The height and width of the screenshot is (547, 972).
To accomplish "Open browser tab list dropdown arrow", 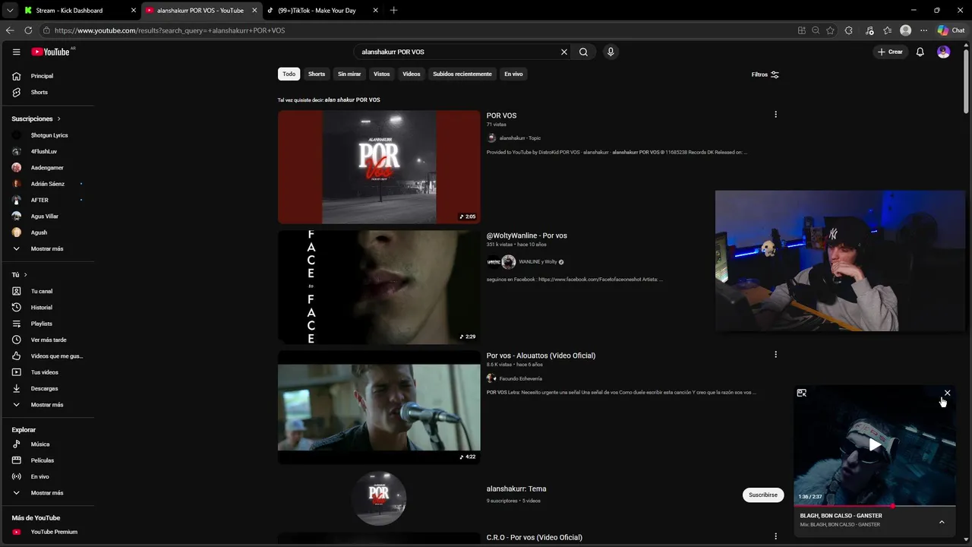I will (9, 11).
